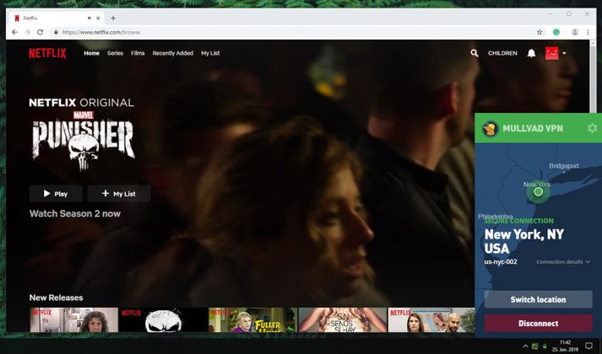Go back in Chrome browser
The width and height of the screenshot is (602, 354).
click(x=14, y=32)
